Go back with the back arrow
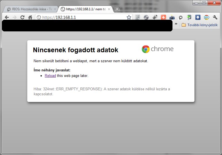222x155 pixels. tap(7, 17)
